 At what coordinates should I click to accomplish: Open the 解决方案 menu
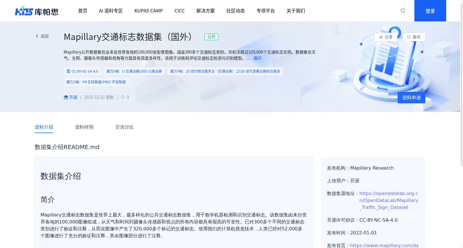[205, 11]
